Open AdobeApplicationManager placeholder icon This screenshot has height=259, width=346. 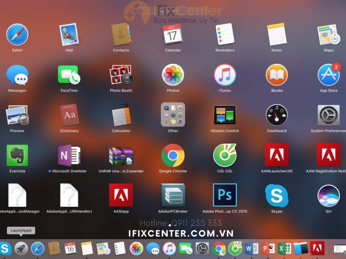(17, 195)
